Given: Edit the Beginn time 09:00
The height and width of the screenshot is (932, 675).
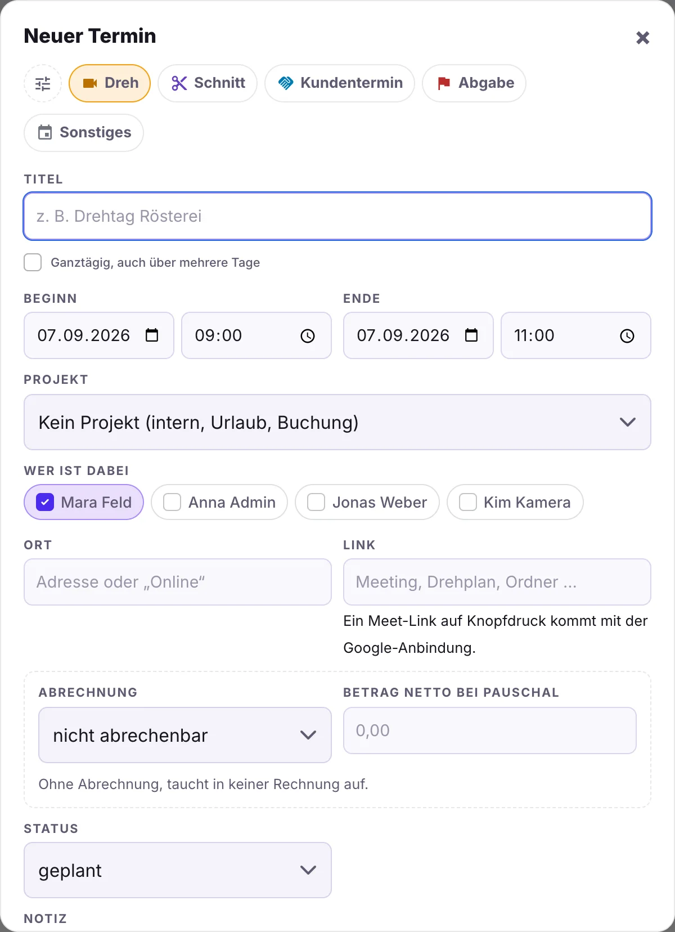Looking at the screenshot, I should pyautogui.click(x=256, y=335).
